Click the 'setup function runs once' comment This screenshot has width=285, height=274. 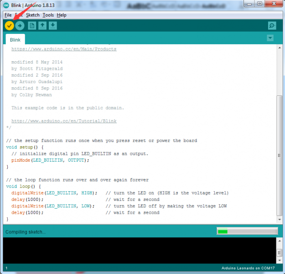[x=102, y=141]
